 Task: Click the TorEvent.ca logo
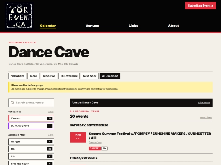coord(19,16)
